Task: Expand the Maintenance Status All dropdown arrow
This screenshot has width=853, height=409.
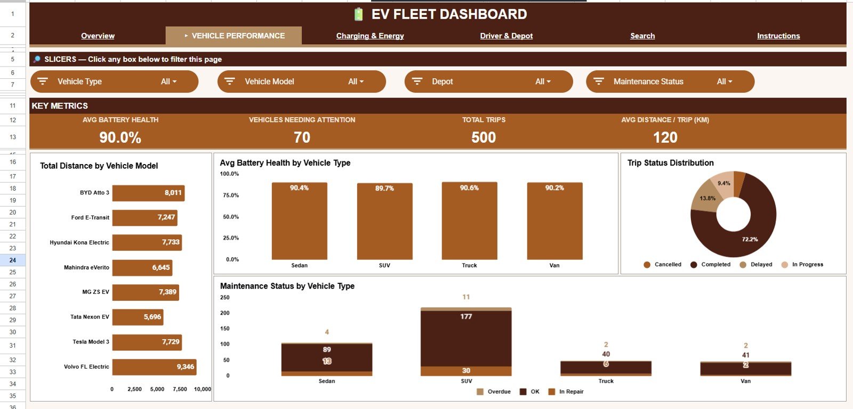Action: [x=730, y=81]
